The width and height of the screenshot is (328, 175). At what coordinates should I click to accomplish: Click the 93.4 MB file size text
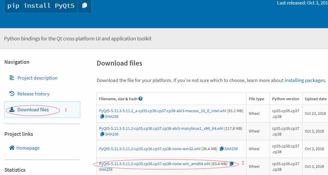(219, 164)
